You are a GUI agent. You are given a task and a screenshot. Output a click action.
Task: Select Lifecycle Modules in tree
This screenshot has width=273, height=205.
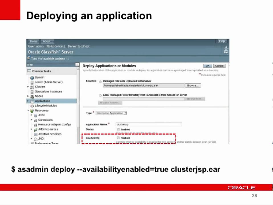(x=46, y=106)
